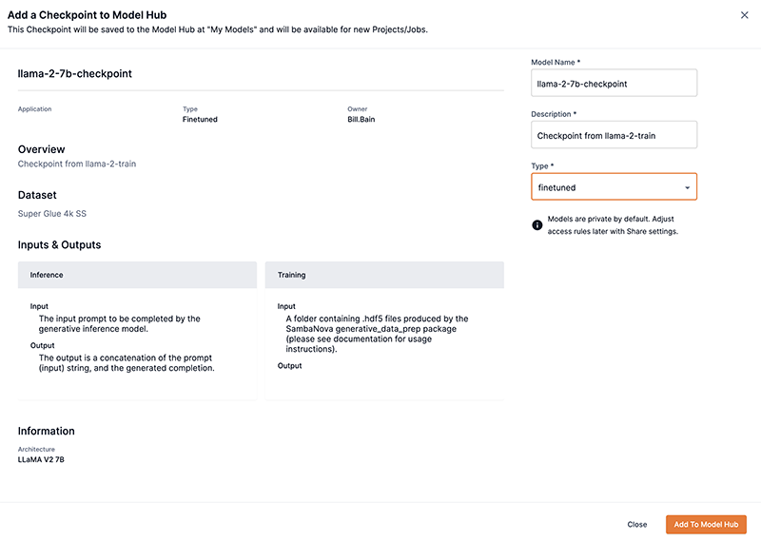Click the llama-2-7b-checkpoint heading

(x=75, y=73)
